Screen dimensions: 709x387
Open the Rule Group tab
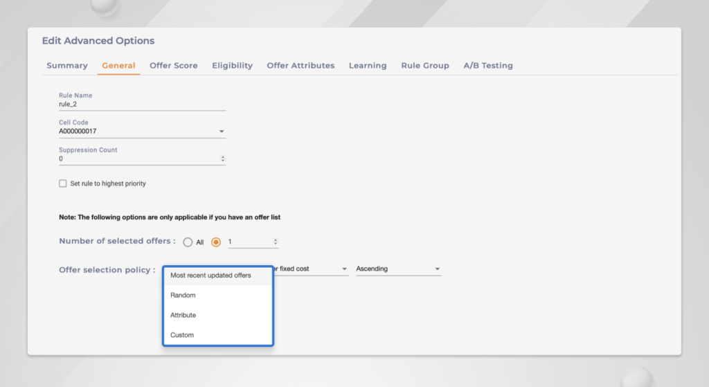(x=424, y=66)
